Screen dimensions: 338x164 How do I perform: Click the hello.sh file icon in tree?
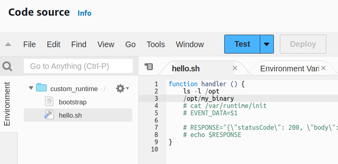pos(49,115)
